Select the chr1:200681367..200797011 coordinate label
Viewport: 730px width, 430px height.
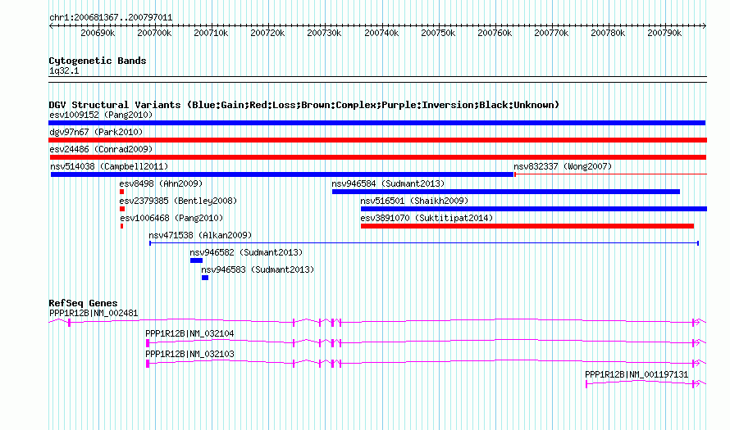click(x=111, y=18)
